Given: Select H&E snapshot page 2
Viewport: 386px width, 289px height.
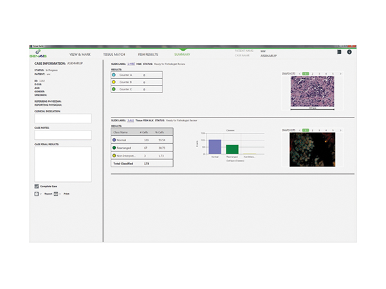Looking at the screenshot, I should click(x=313, y=74).
